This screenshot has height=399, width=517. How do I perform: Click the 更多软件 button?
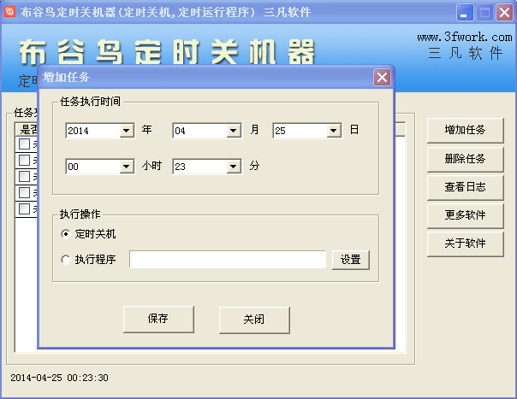pyautogui.click(x=465, y=214)
